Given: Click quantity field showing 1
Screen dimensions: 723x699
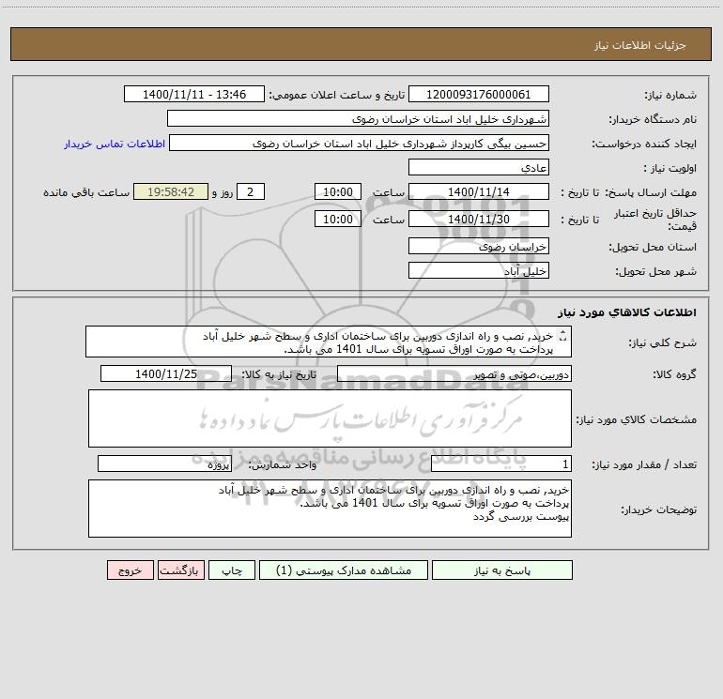Looking at the screenshot, I should (501, 463).
